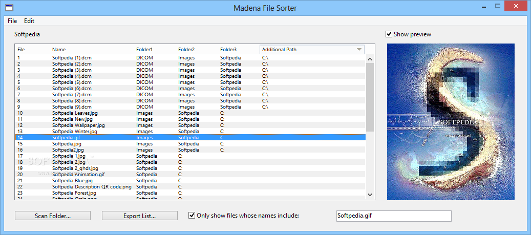The height and width of the screenshot is (235, 531).
Task: Click the Folder1 column header
Action: pyautogui.click(x=144, y=50)
